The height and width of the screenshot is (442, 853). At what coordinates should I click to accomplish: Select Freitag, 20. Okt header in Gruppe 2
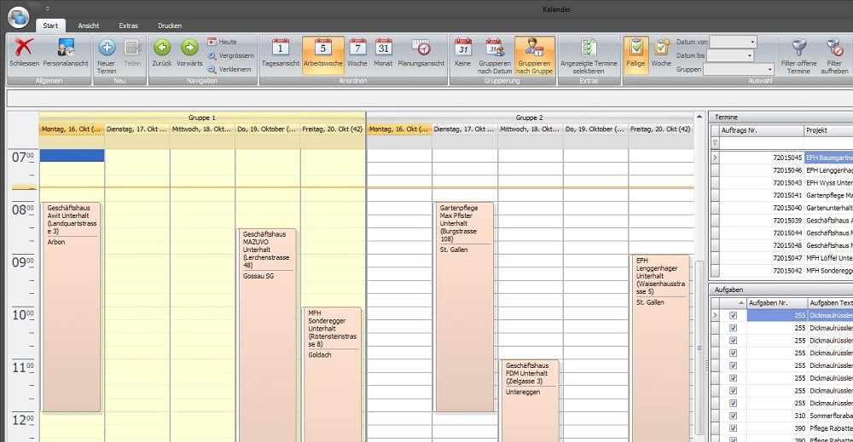coord(660,129)
